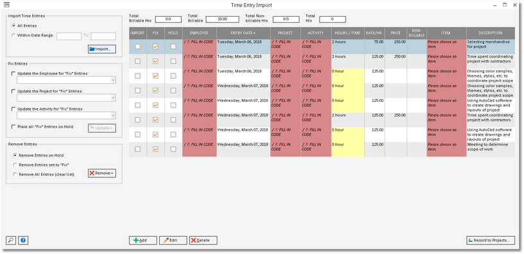Image resolution: width=524 pixels, height=254 pixels.
Task: Enable Update the Employee for Fix Entries
Action: click(13, 74)
